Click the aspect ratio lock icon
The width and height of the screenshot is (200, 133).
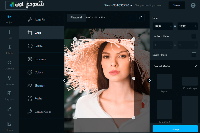pyautogui.click(x=175, y=26)
